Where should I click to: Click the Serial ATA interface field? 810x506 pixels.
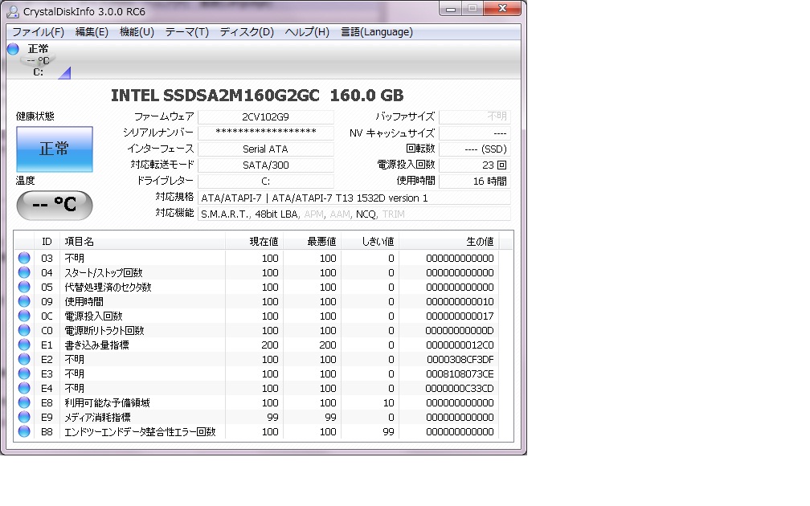(265, 149)
